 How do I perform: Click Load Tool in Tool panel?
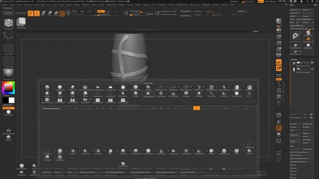point(295,10)
